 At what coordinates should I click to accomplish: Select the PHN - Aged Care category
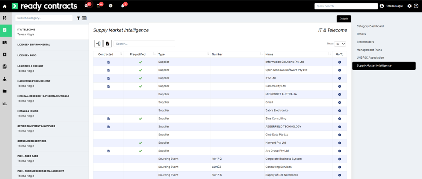point(52,159)
